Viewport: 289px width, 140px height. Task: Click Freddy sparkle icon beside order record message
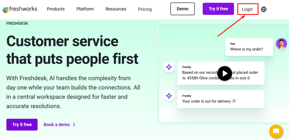pyautogui.click(x=169, y=67)
